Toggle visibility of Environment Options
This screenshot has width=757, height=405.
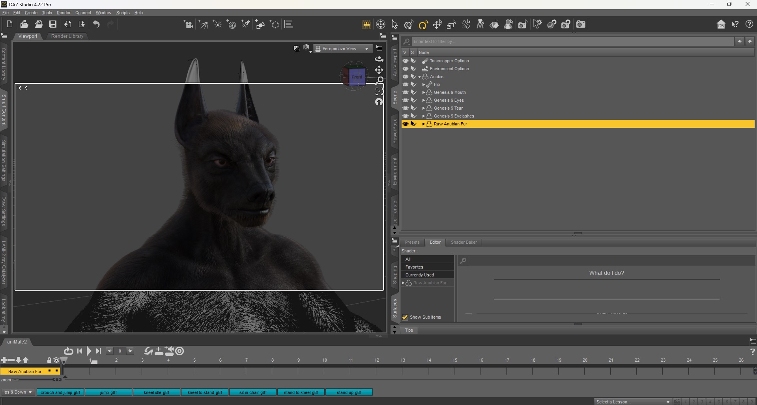click(x=406, y=69)
